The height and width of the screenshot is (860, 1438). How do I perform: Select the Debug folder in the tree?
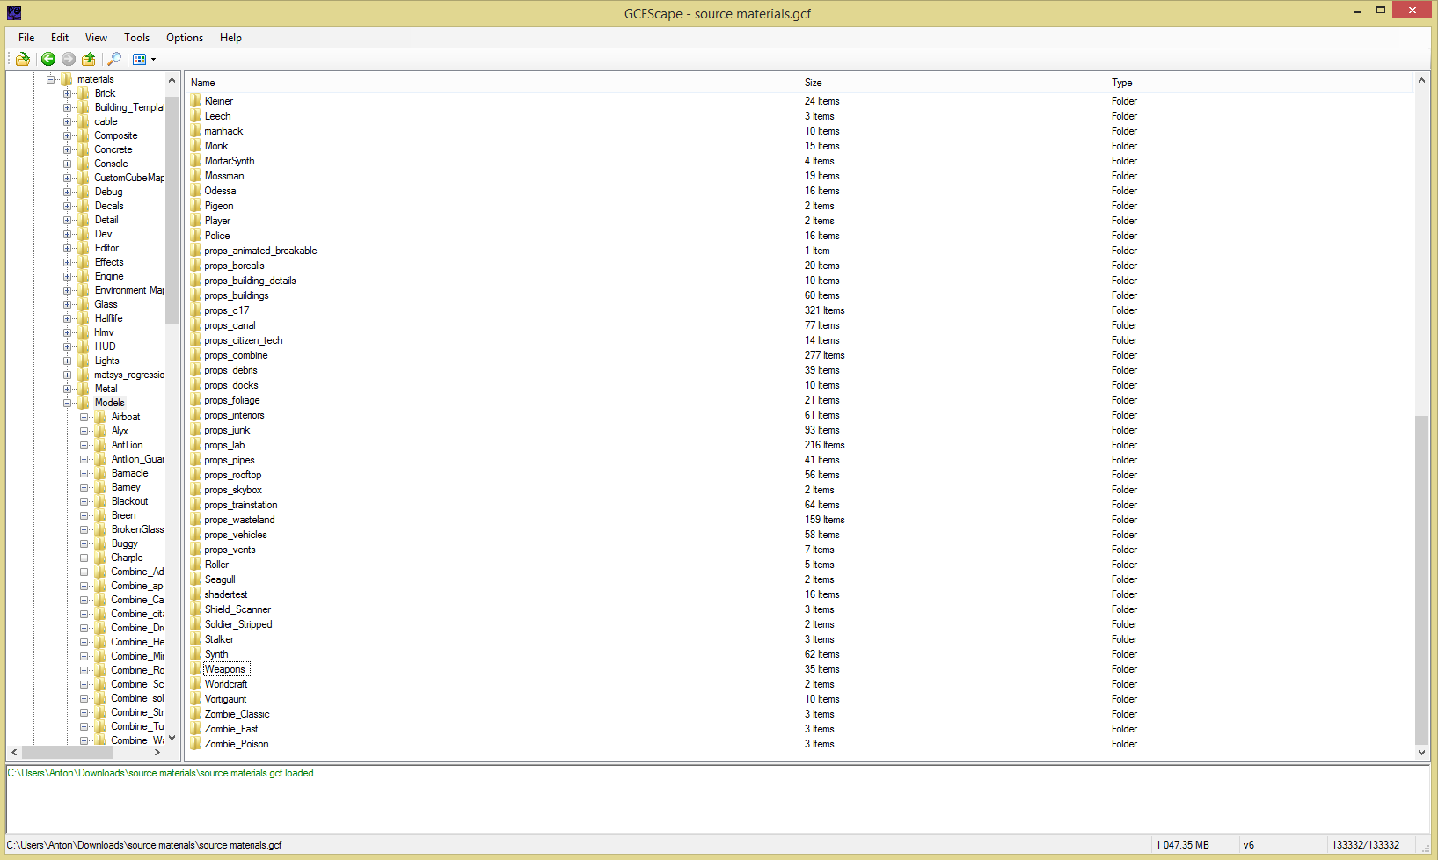[x=109, y=192]
